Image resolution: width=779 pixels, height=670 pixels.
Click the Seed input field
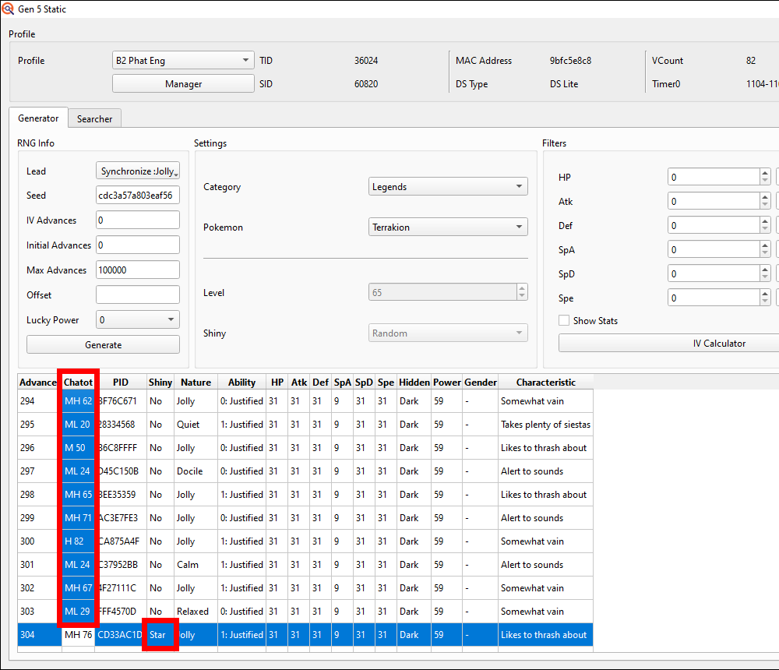click(138, 196)
